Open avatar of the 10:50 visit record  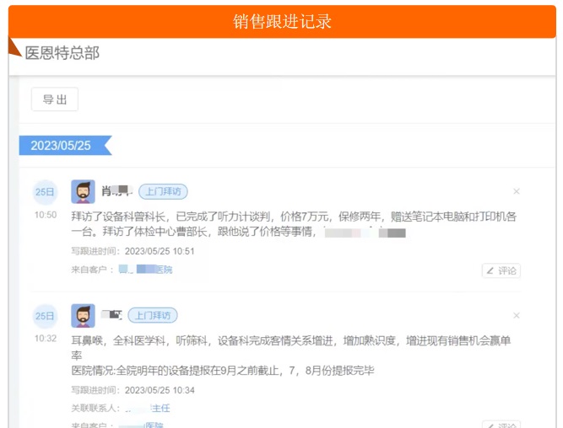83,191
